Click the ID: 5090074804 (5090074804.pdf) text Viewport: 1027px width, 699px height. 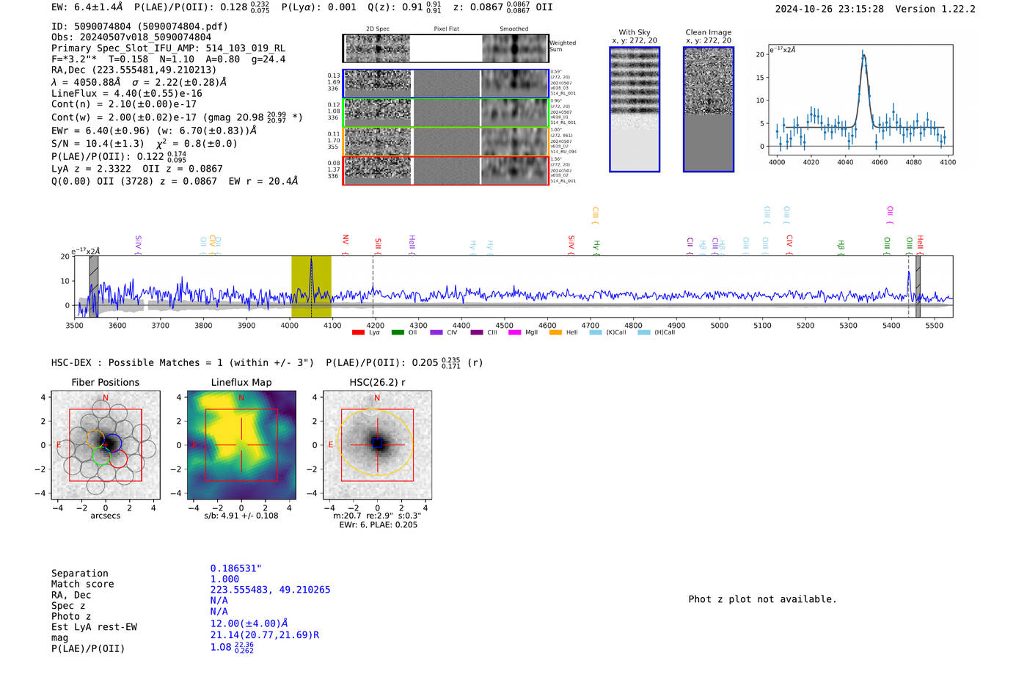(x=139, y=26)
